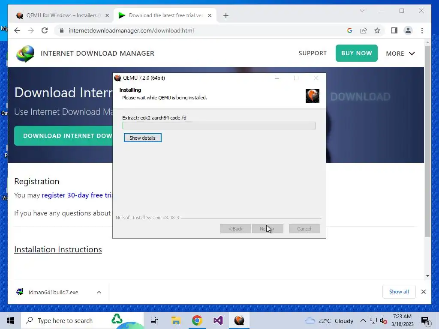439x329 pixels.
Task: Click QEMU installer taskbar icon
Action: click(239, 320)
